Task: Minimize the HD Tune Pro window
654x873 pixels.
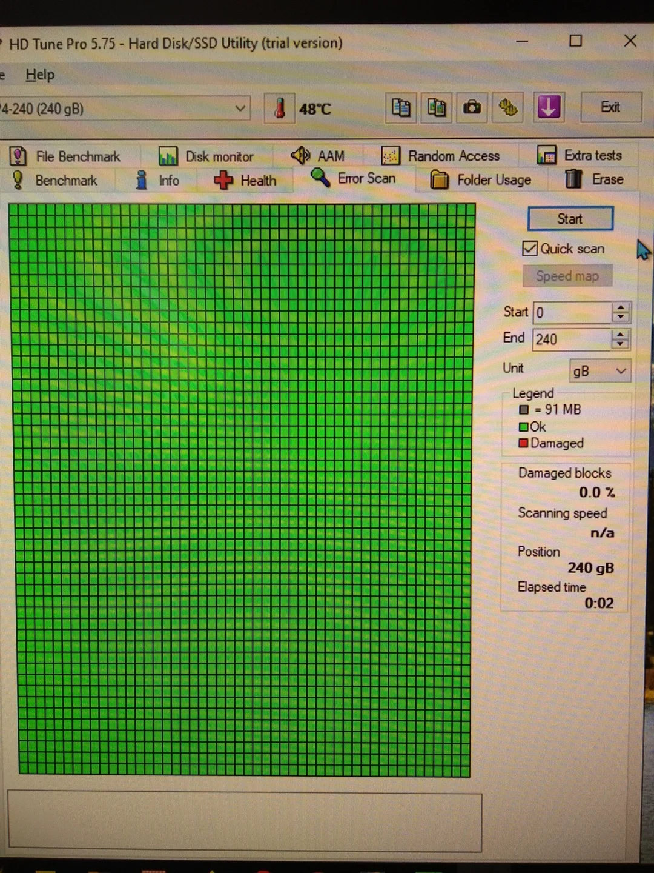Action: [522, 41]
